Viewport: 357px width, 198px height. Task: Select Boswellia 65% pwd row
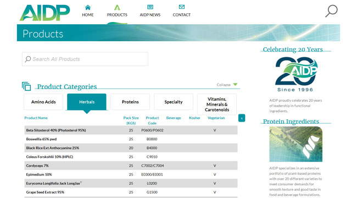pyautogui.click(x=131, y=139)
